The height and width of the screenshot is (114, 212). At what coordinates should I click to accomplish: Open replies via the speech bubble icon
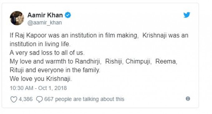(x=39, y=99)
